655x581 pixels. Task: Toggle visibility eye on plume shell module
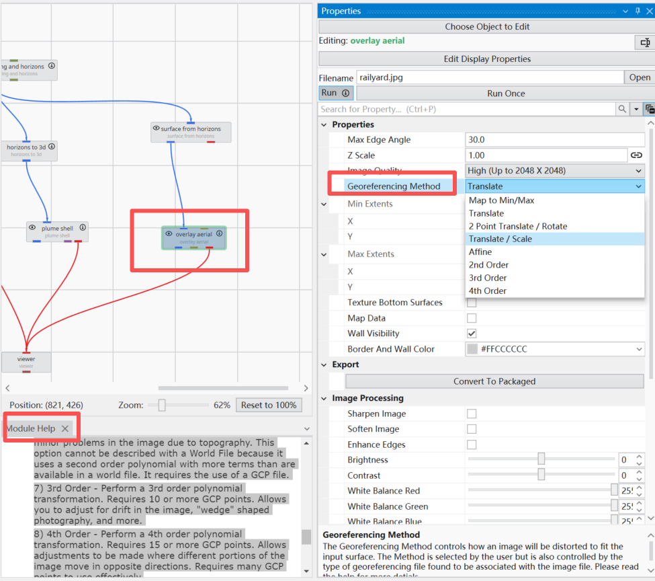tap(32, 228)
